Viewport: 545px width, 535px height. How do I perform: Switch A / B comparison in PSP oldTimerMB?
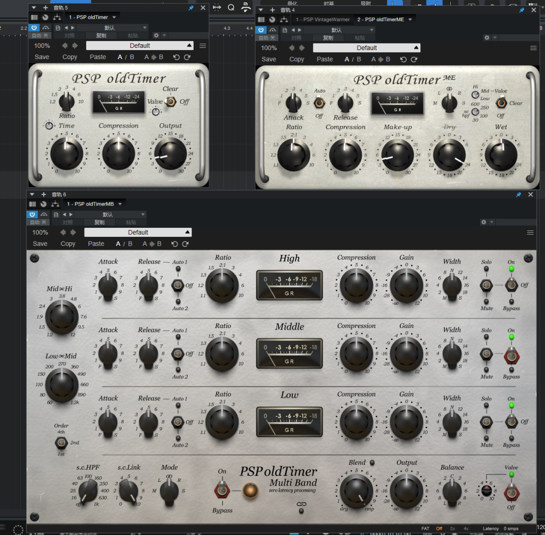(123, 244)
